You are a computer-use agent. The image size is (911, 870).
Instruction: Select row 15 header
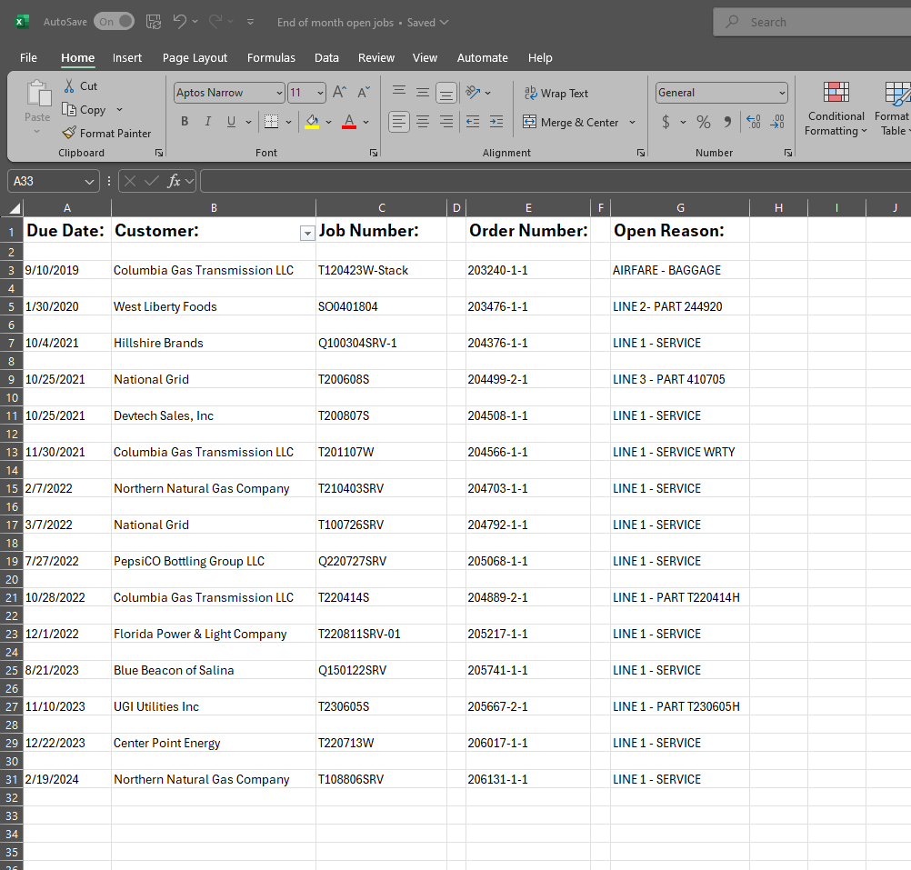pyautogui.click(x=12, y=488)
